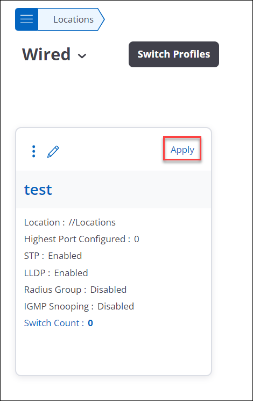Click the Switch Profiles button
This screenshot has width=253, height=401.
click(174, 54)
